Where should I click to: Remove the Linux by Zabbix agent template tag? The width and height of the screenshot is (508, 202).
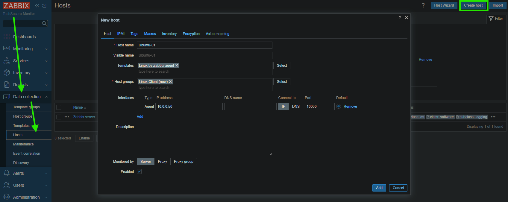pos(177,66)
